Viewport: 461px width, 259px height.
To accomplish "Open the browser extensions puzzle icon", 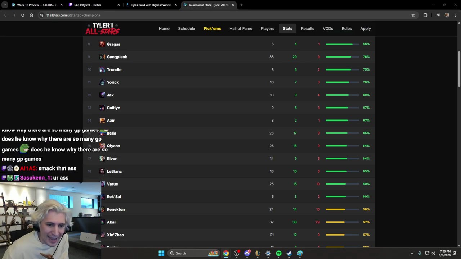I will [425, 15].
